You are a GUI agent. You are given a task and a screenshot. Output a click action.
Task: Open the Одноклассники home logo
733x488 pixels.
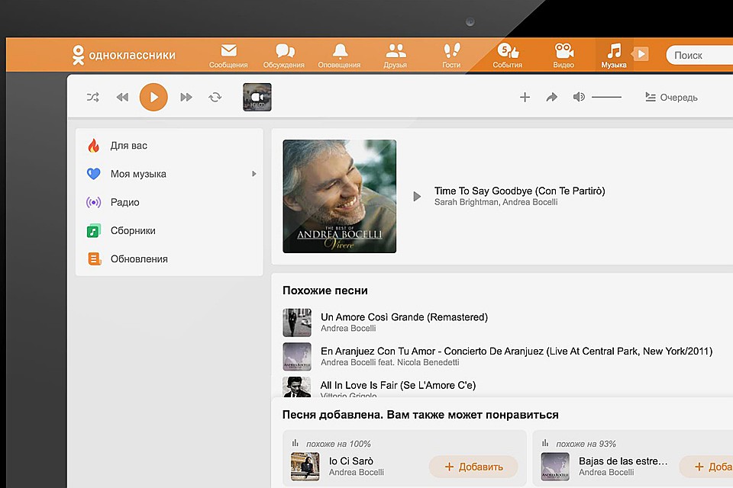(124, 55)
